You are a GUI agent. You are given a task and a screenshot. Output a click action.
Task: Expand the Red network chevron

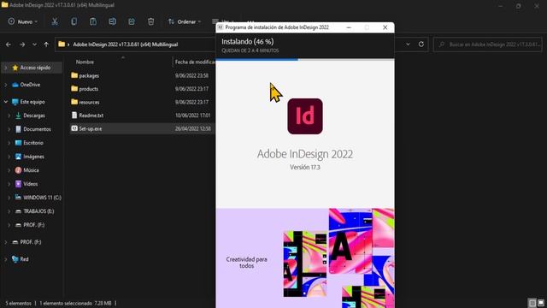6,259
